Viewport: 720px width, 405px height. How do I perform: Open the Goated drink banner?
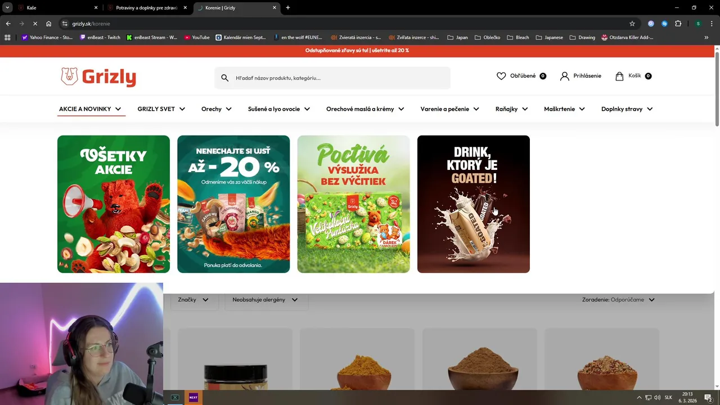coord(474,204)
